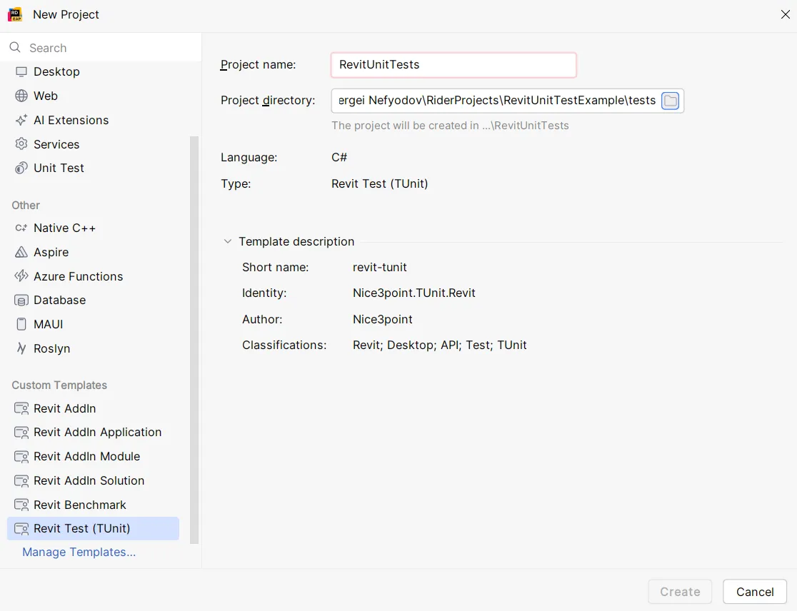This screenshot has height=611, width=797.
Task: Click the 'revit-tunit' short name value
Action: (380, 267)
